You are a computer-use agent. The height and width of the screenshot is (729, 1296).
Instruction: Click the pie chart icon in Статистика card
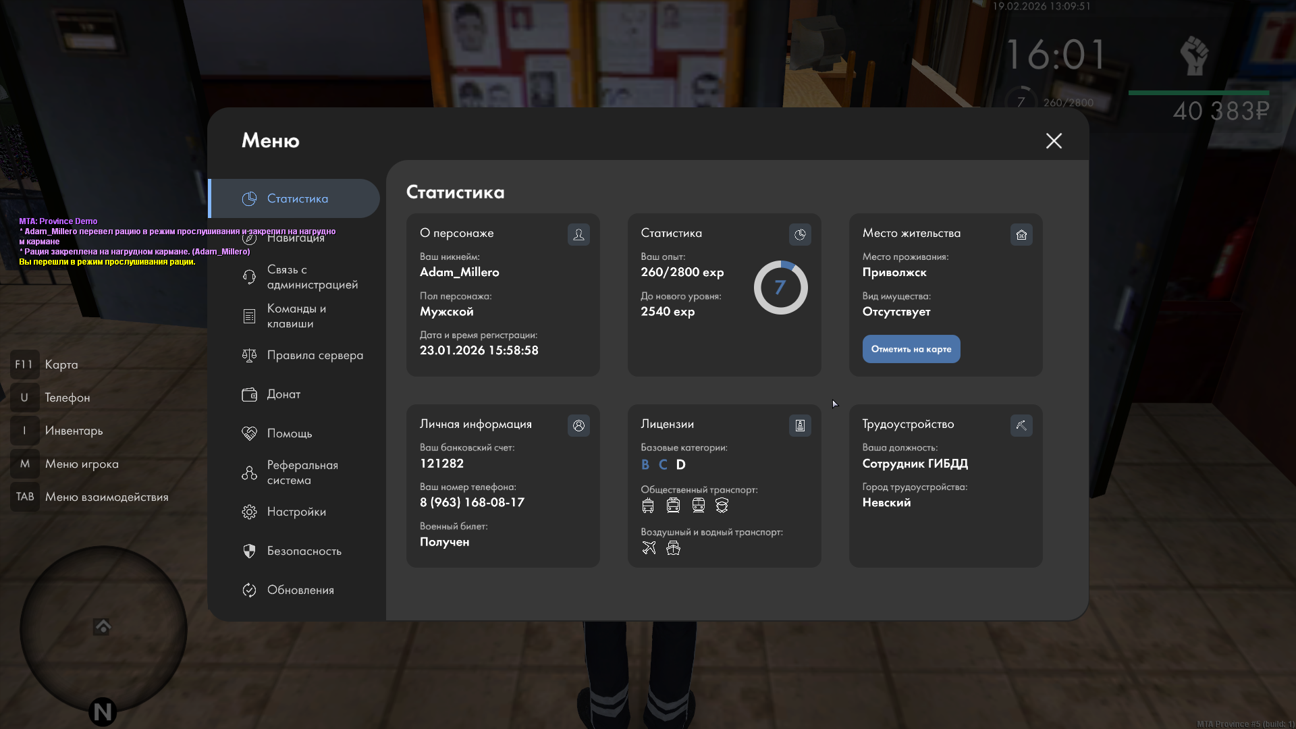tap(800, 234)
